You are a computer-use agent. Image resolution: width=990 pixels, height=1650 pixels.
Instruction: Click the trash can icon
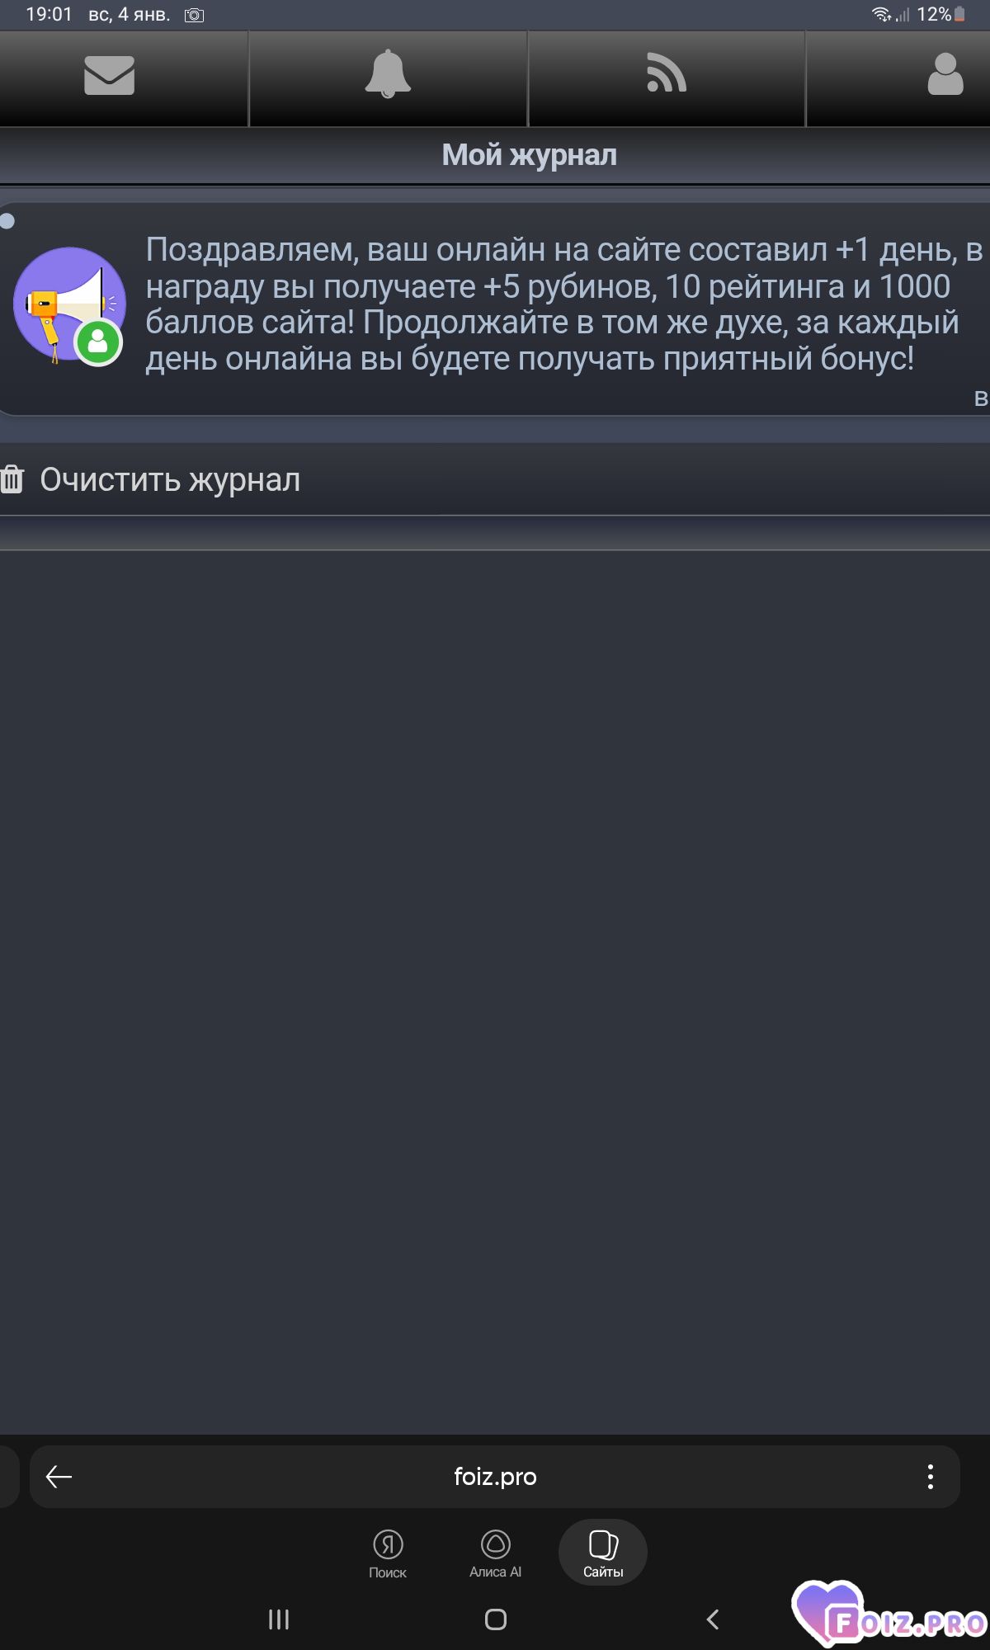(12, 479)
